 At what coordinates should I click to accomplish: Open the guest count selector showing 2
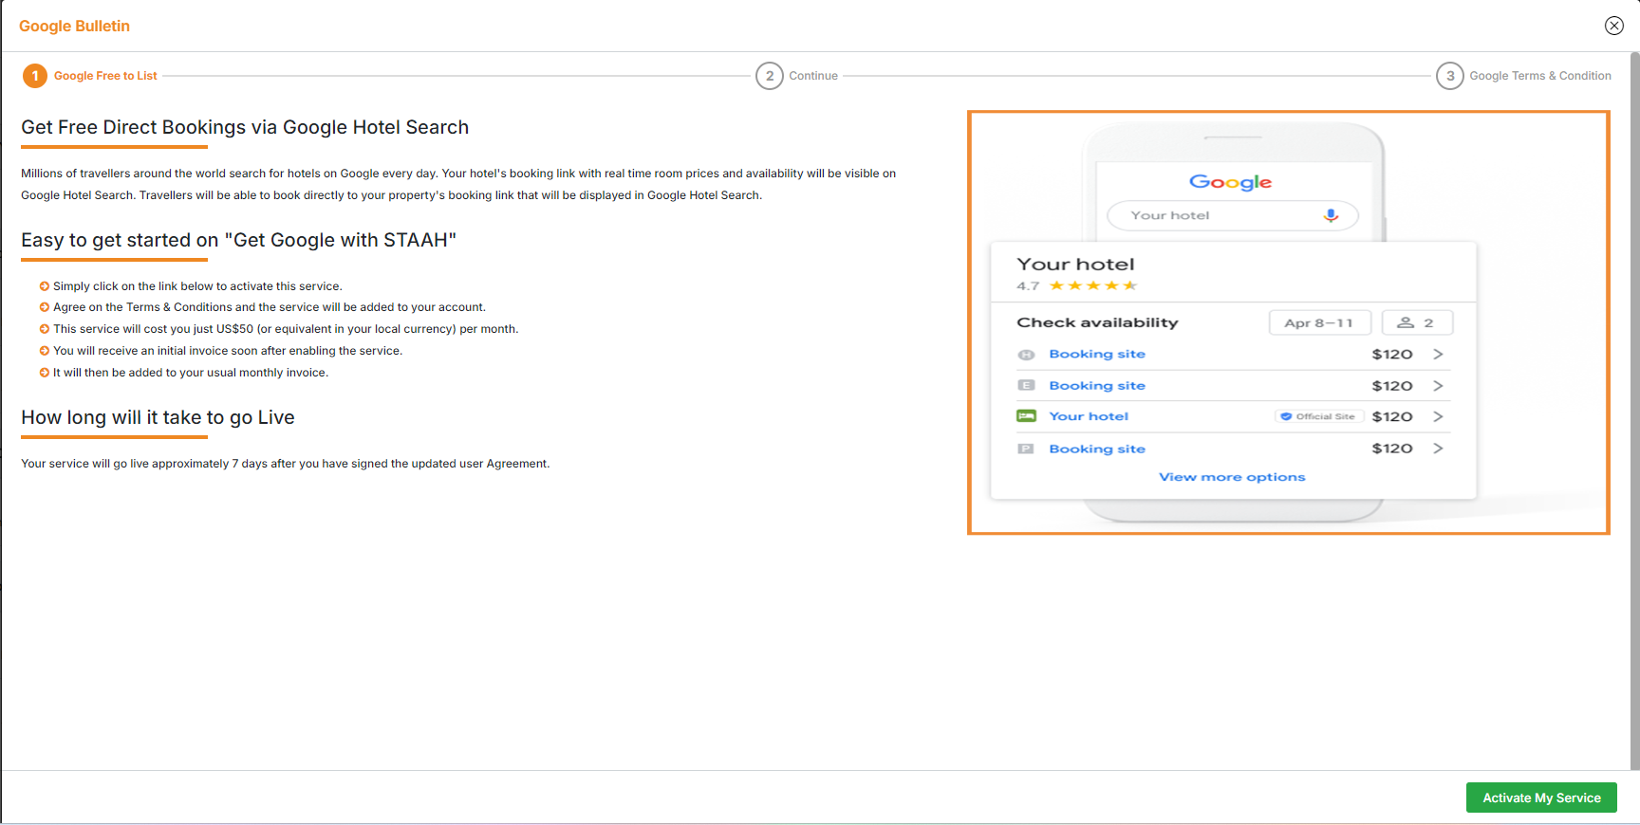1416,322
